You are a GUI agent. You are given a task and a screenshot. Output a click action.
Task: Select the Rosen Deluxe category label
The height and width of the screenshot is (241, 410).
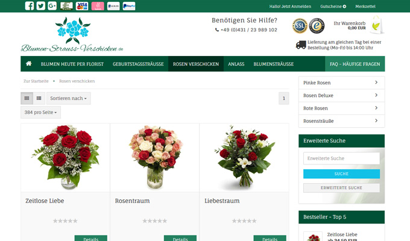318,95
